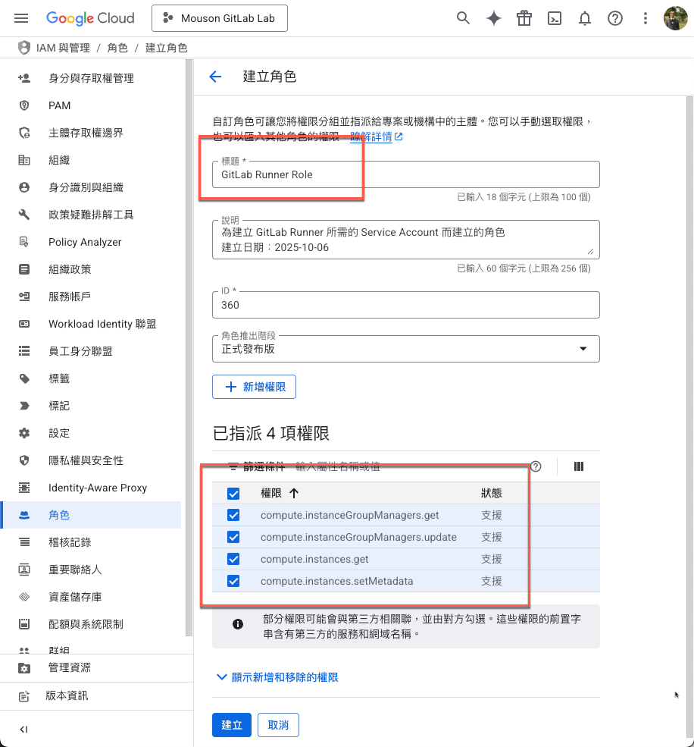
Task: Click 角色 breadcrumb link
Action: 117,48
